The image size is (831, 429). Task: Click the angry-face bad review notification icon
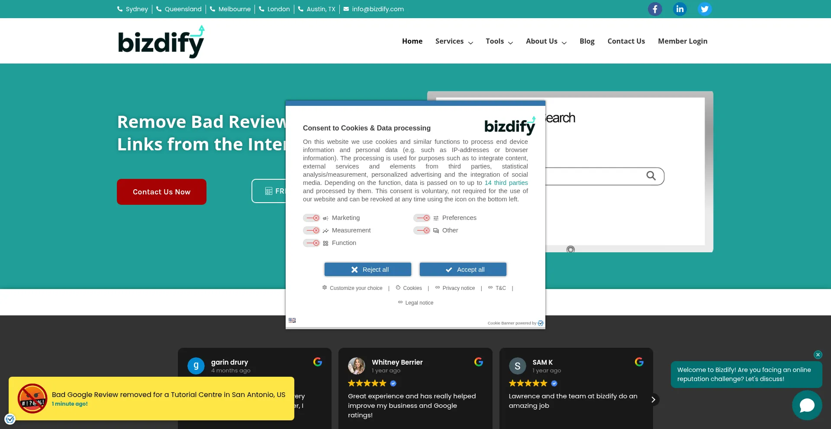[32, 398]
